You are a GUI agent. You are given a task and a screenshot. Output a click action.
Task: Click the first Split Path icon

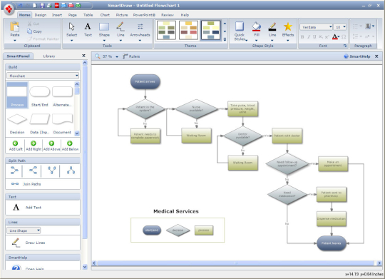coord(14,171)
